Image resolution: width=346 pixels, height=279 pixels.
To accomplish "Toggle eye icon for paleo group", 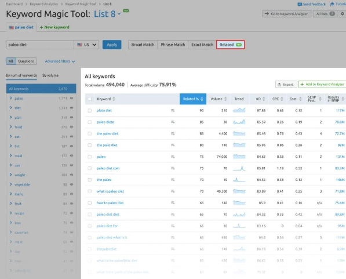I will (x=71, y=98).
